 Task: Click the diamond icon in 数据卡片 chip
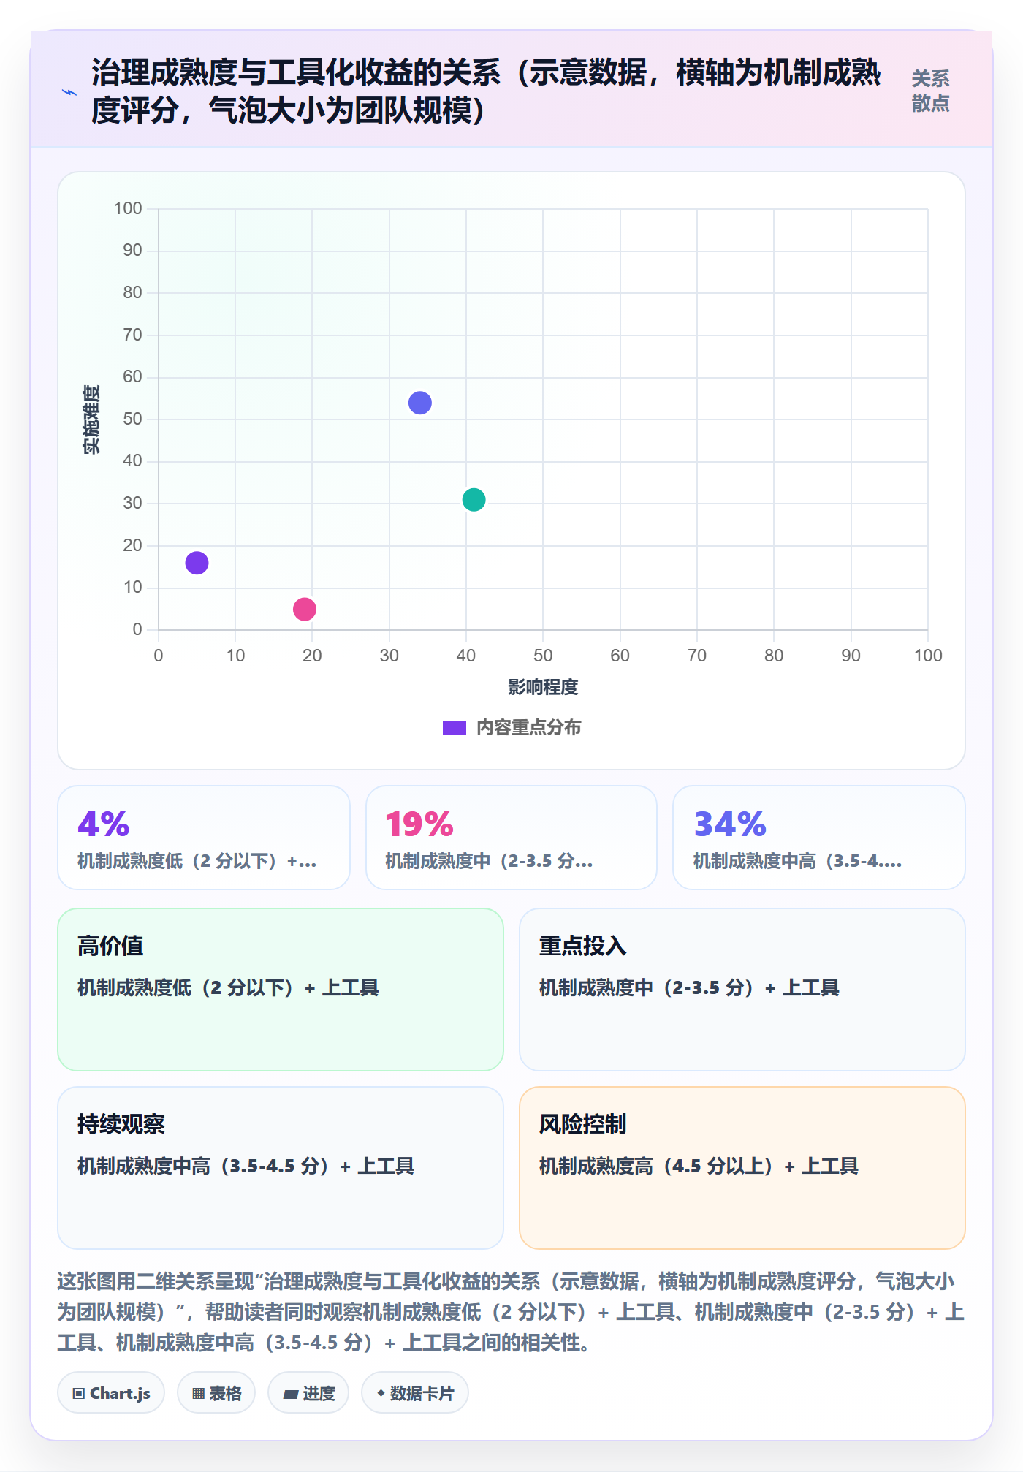(x=381, y=1394)
